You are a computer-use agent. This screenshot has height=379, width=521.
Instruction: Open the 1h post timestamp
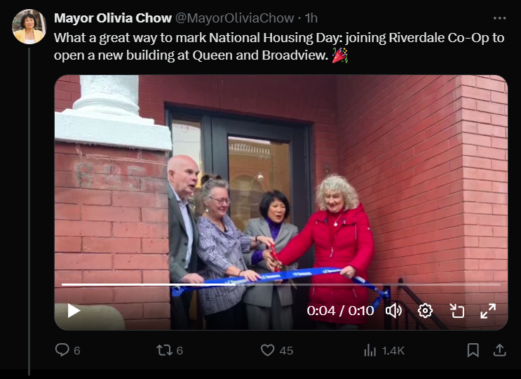click(x=311, y=18)
